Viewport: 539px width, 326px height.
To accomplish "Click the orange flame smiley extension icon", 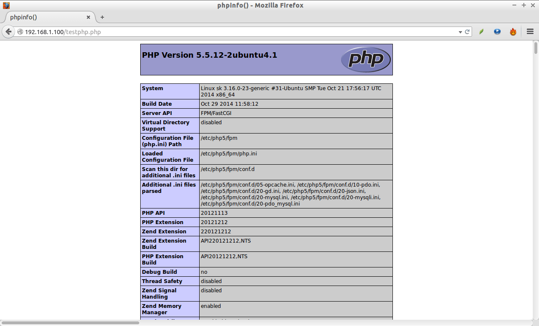I will click(x=513, y=32).
